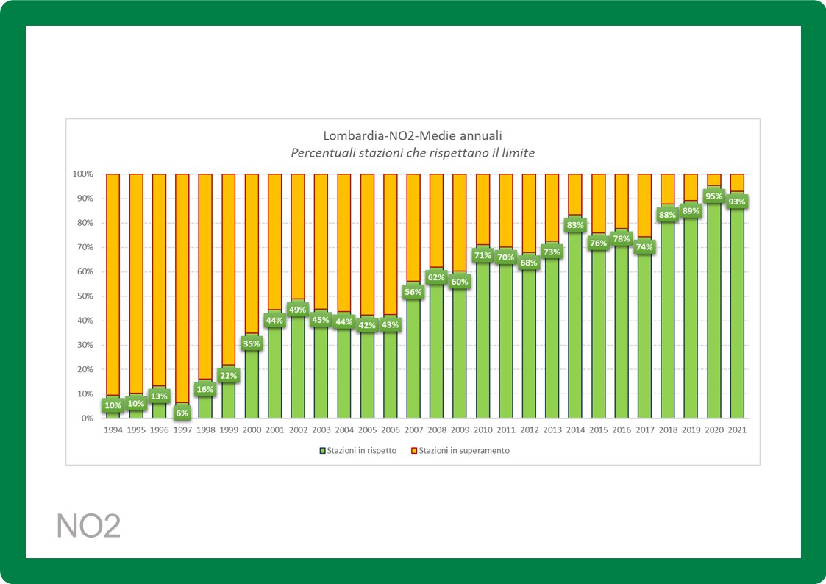Click the subtitle 'Percentuali stazioni che rispettano il limite'
Screen dimensions: 826x584
pyautogui.click(x=413, y=153)
